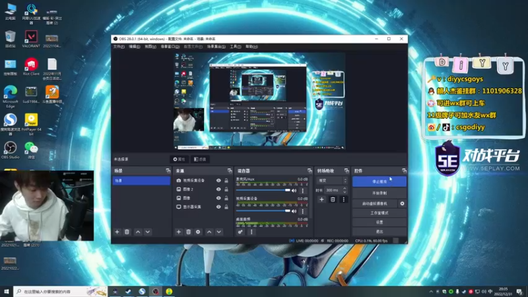Click the 退出 exit button
Screen dimensions: 528x297
click(x=379, y=232)
